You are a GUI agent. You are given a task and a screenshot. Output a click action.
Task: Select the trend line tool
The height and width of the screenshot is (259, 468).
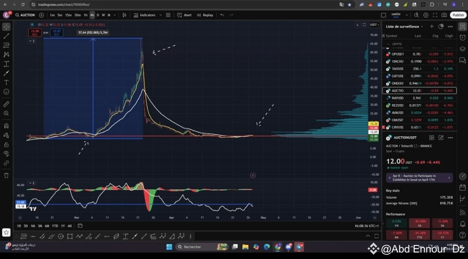pos(6,35)
